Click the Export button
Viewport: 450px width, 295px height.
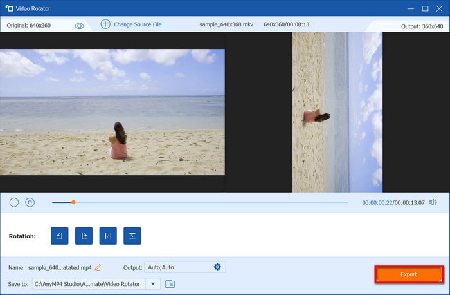(409, 274)
